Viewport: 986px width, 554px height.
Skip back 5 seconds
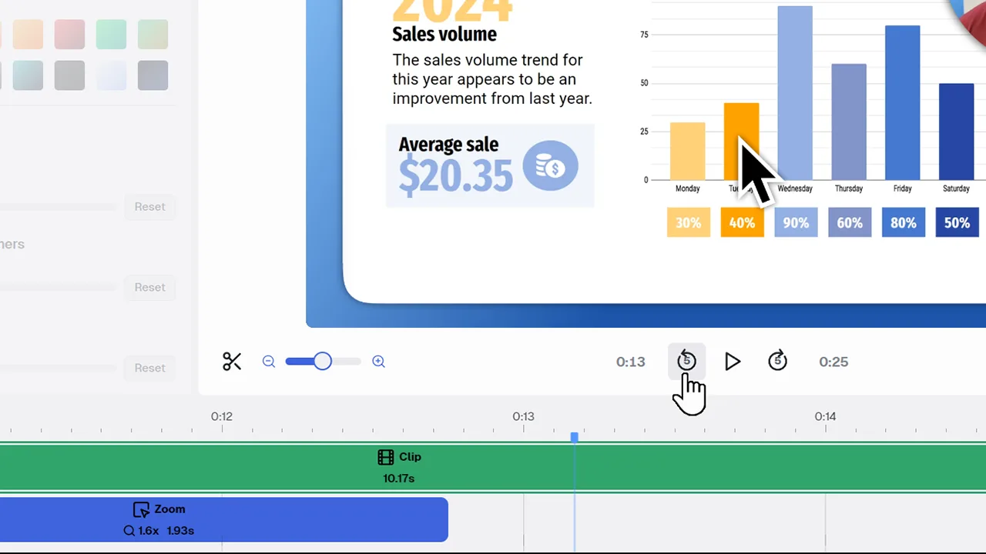pos(686,361)
